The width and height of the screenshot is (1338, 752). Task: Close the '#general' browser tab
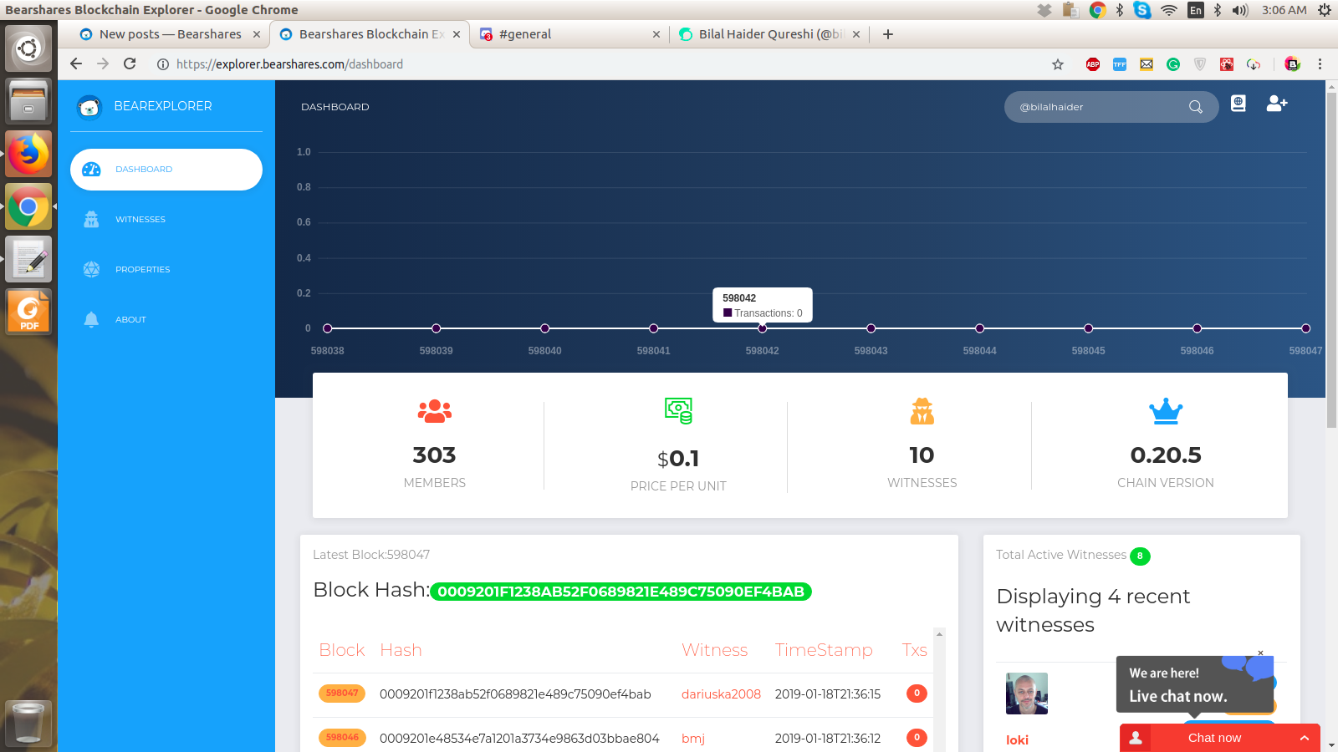(x=656, y=34)
